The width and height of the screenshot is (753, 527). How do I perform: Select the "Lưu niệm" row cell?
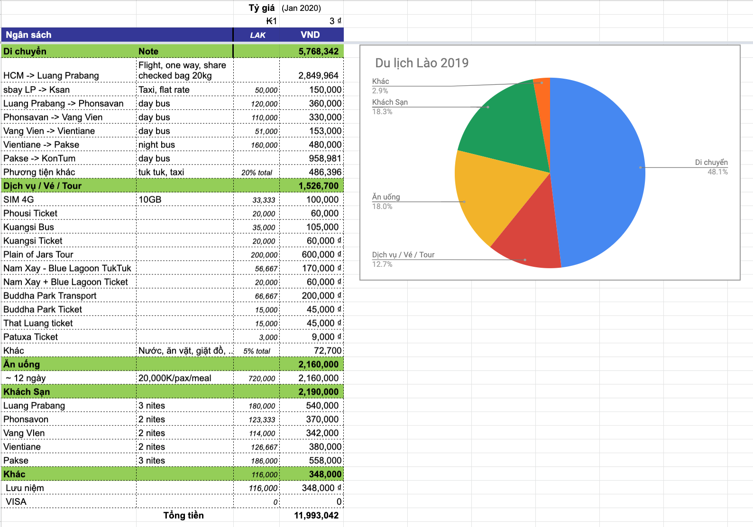tap(25, 488)
